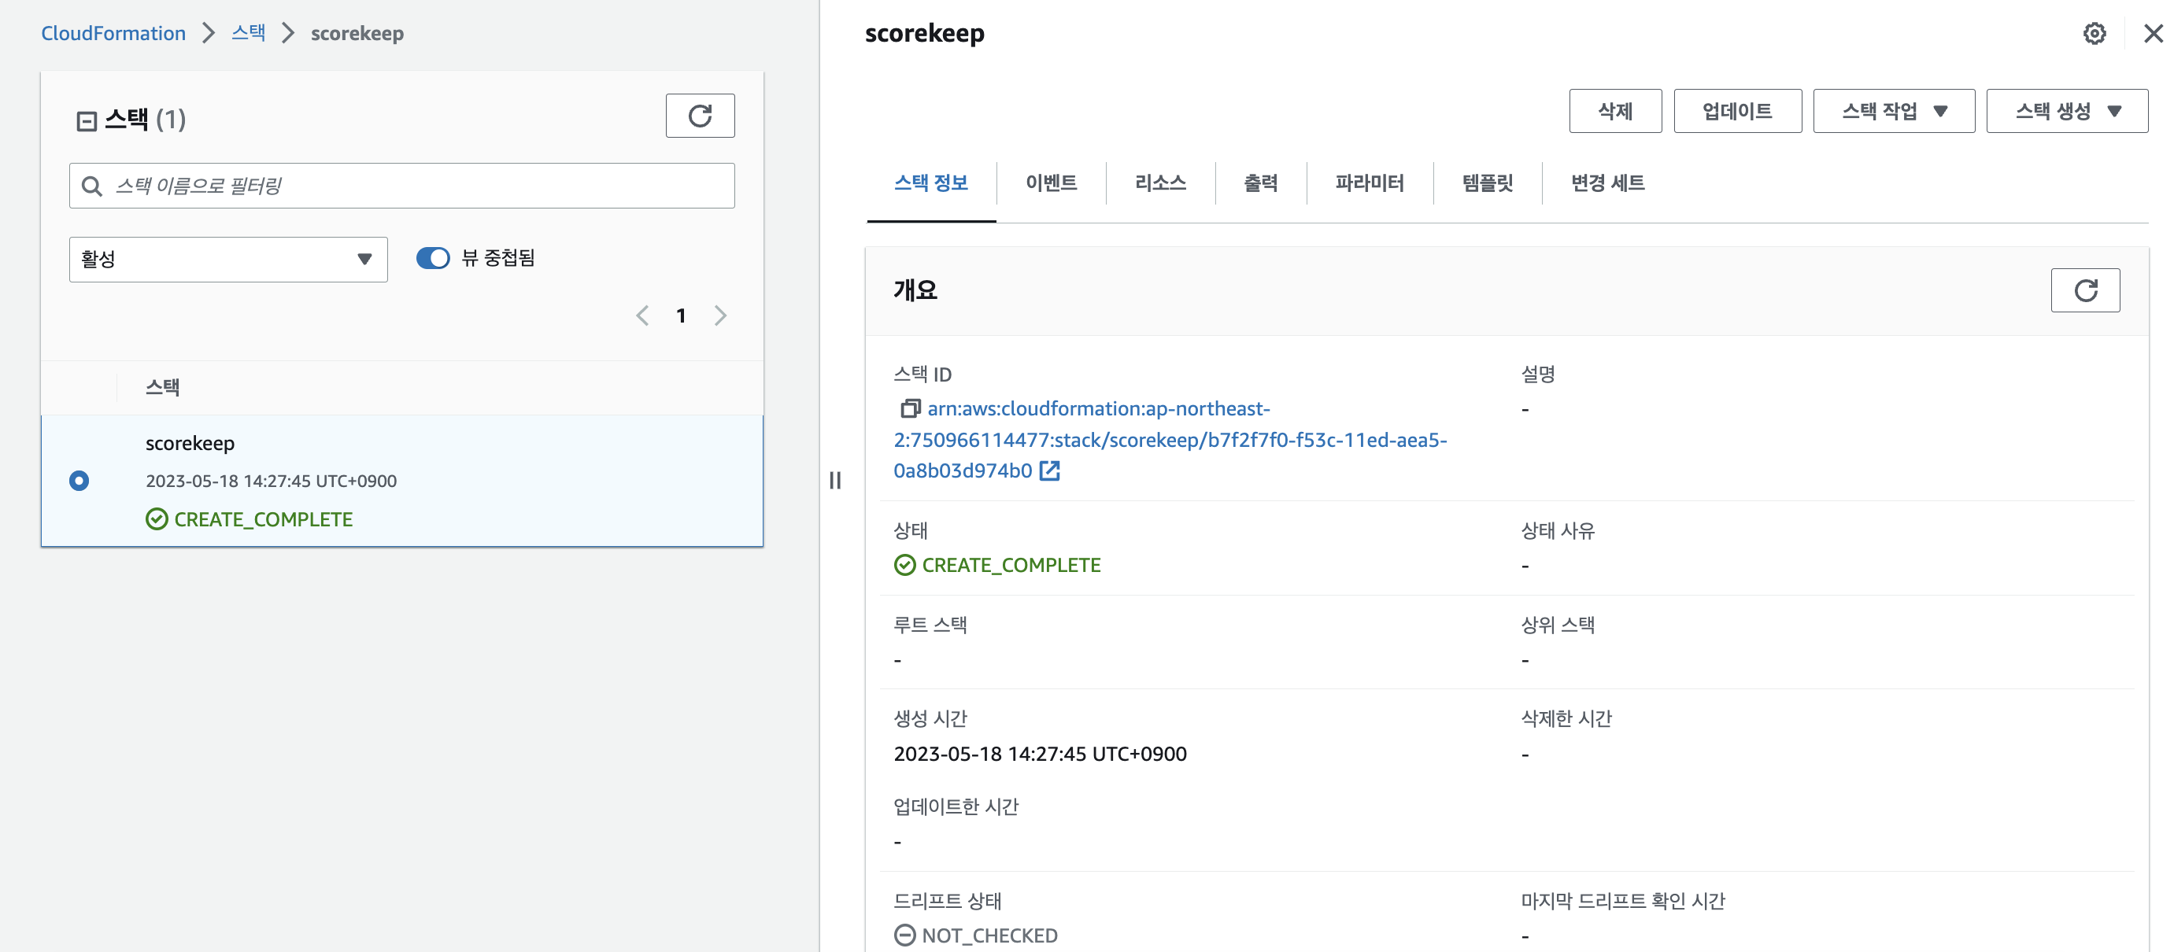Close the scorekeep detail panel

2153,34
